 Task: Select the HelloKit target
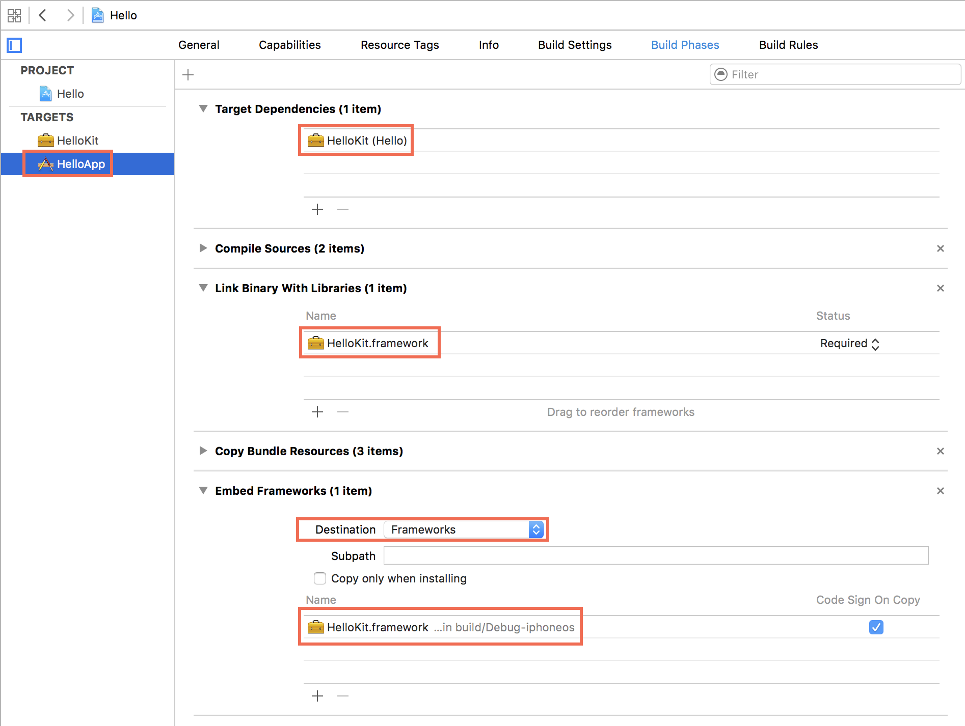tap(68, 141)
